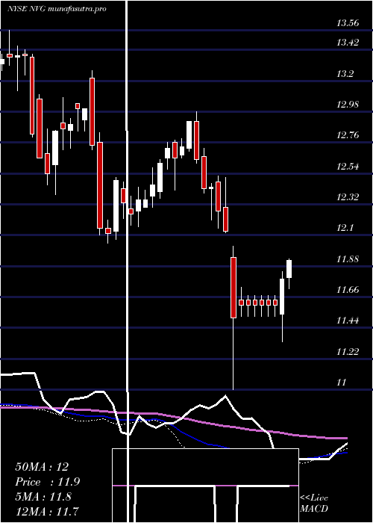
Task: Click the NYSE NVG munafasutra.pro title text
Action: point(57,9)
